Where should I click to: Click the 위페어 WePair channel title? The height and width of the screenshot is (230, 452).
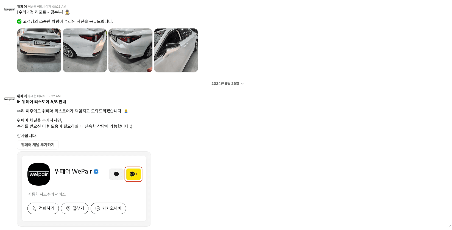73,171
